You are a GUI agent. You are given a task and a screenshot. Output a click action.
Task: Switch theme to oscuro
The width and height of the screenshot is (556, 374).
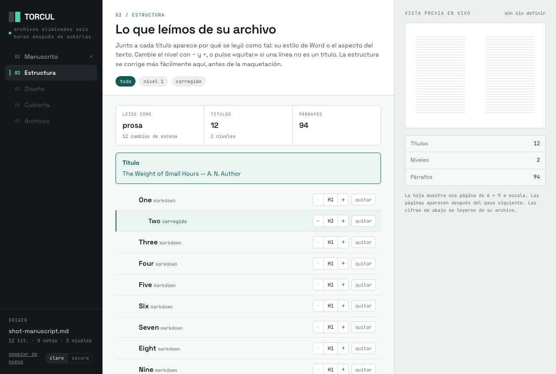(80, 358)
